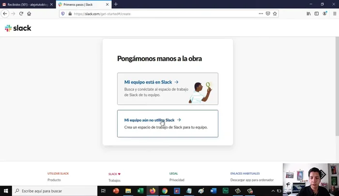Click the 'SLACK' heart footer heading
This screenshot has width=339, height=196.
[x=114, y=174]
